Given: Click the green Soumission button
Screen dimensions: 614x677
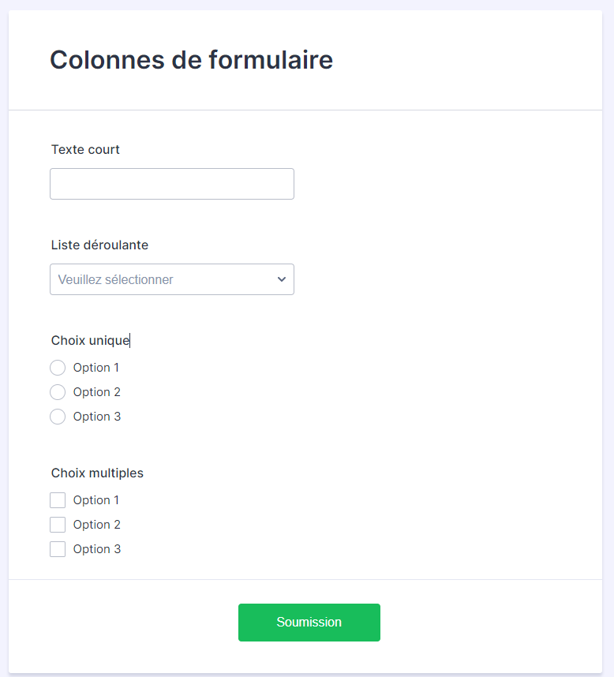Looking at the screenshot, I should click(309, 623).
